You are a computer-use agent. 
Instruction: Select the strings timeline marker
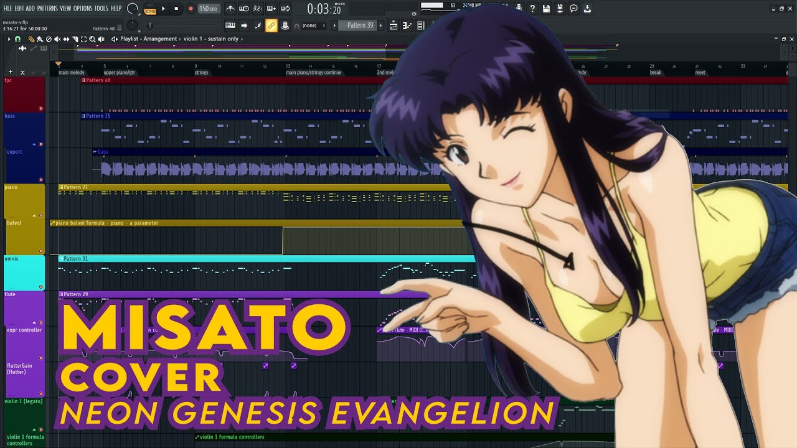pos(201,72)
